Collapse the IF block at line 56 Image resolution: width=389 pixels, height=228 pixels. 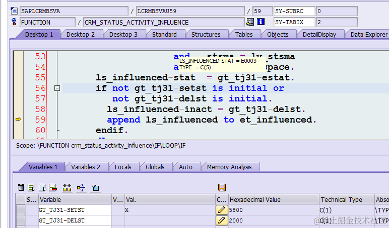click(57, 88)
